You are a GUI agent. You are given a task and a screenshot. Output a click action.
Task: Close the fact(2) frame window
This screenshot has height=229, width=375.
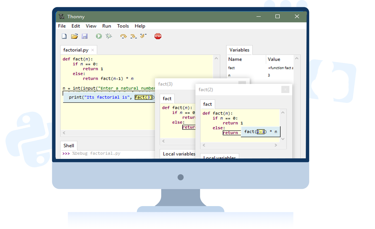[285, 89]
